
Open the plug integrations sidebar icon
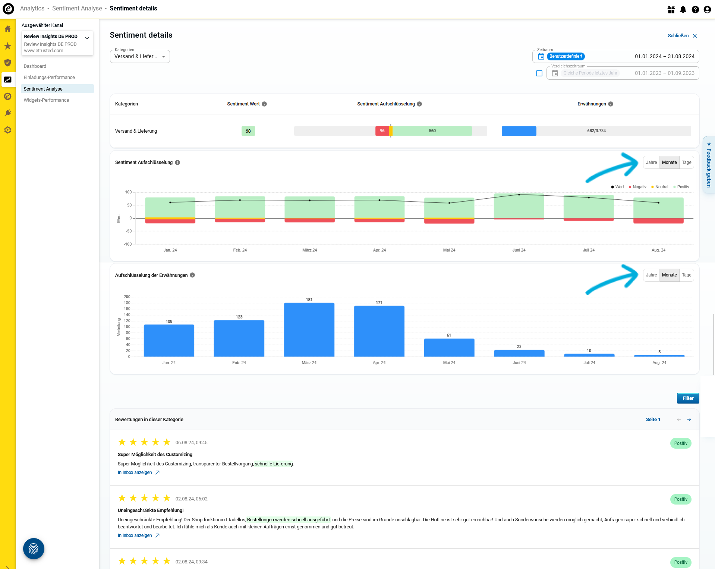tap(7, 113)
